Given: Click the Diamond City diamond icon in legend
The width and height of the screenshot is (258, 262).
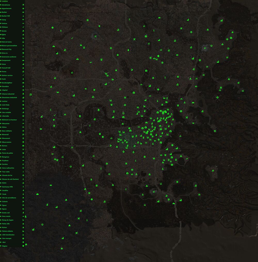Looking at the screenshot, I should pyautogui.click(x=23, y=49).
